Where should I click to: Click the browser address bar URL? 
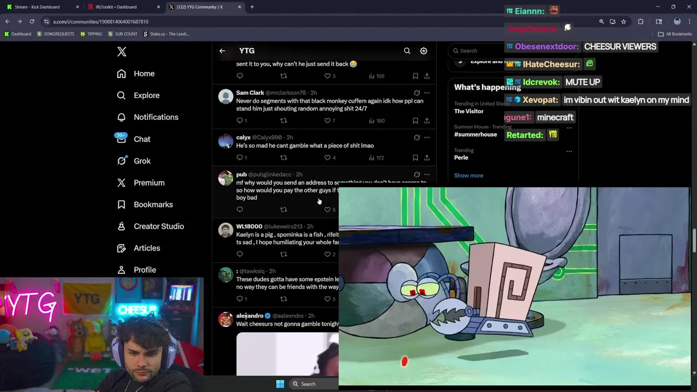pos(101,22)
